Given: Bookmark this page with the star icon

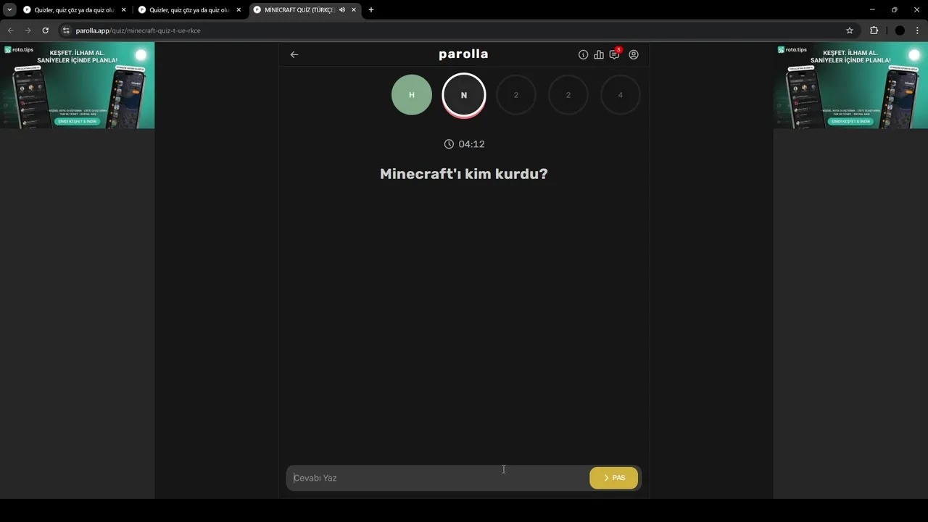Looking at the screenshot, I should pyautogui.click(x=850, y=30).
